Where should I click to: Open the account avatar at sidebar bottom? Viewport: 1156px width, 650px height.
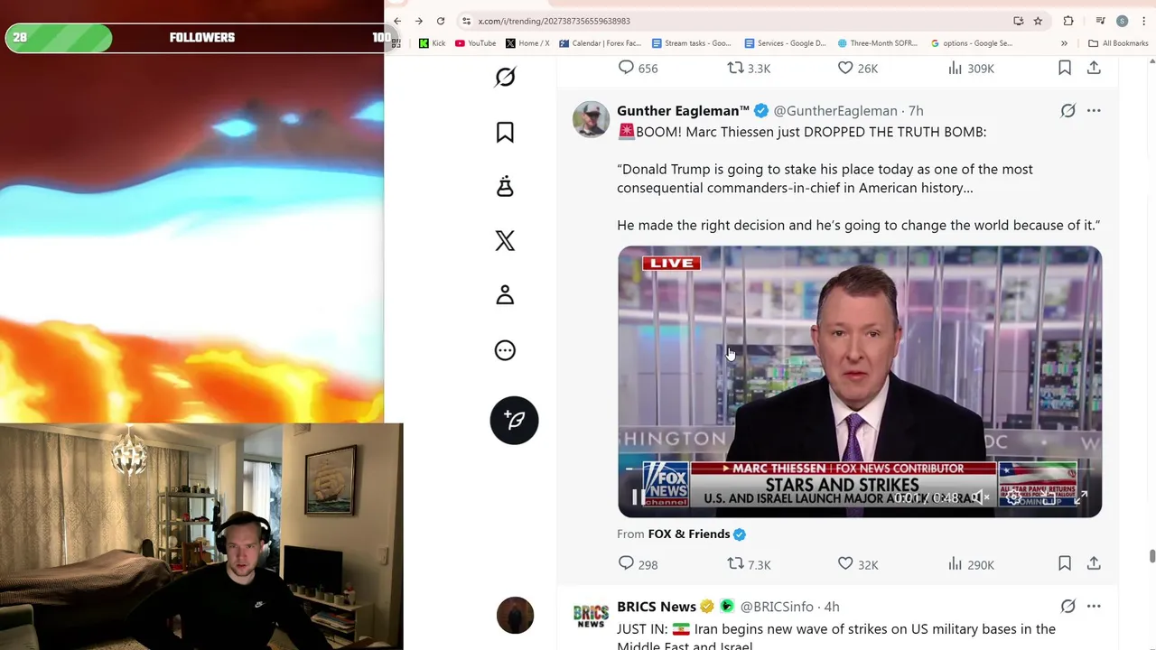click(x=515, y=615)
